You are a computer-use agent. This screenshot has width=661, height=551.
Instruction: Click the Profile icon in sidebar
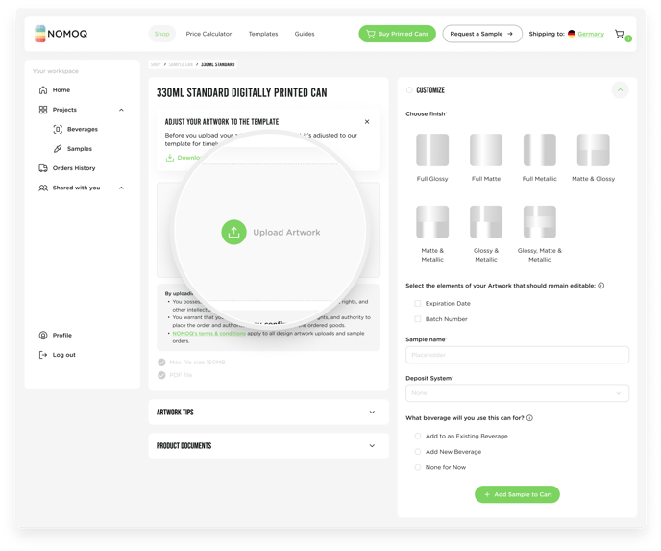tap(43, 335)
